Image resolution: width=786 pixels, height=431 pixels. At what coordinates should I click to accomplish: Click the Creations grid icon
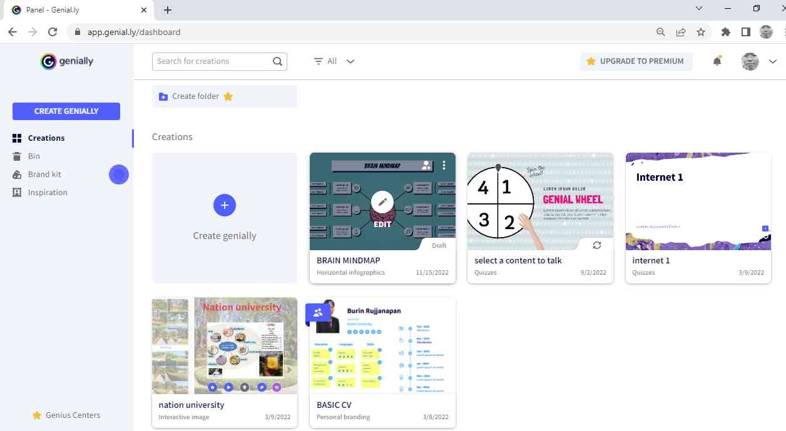click(17, 138)
